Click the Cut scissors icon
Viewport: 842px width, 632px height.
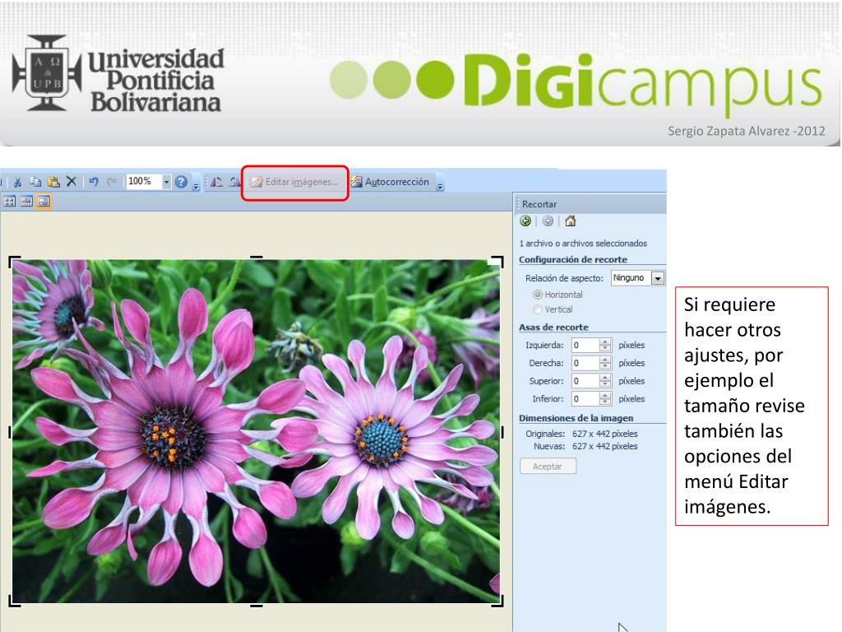17,182
